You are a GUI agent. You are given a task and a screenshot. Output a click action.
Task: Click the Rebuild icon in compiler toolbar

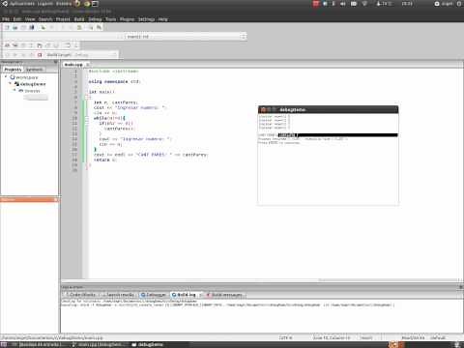coord(31,55)
